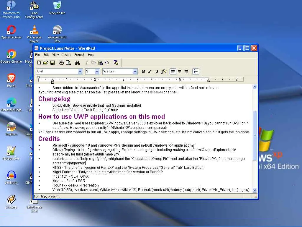
Task: Open the File menu
Action: click(x=37, y=55)
